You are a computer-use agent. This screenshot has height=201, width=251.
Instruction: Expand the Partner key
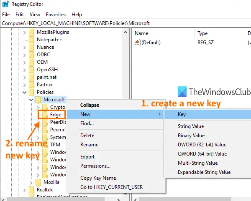25,85
